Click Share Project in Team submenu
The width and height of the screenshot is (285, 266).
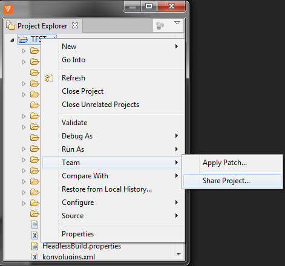coord(232,181)
